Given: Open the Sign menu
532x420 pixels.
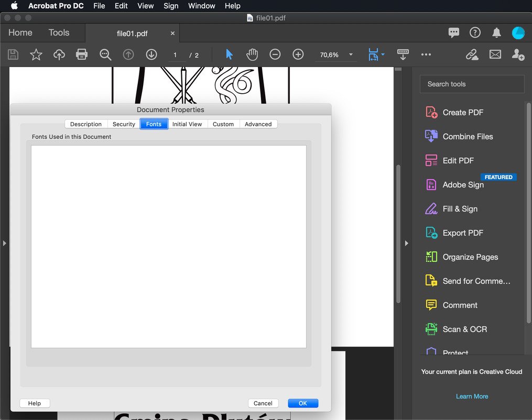Looking at the screenshot, I should point(171,6).
